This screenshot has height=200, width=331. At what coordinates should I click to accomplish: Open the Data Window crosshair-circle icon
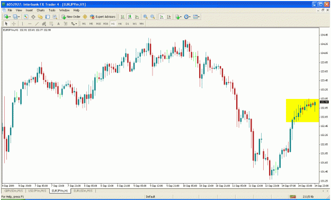pyautogui.click(x=33, y=17)
